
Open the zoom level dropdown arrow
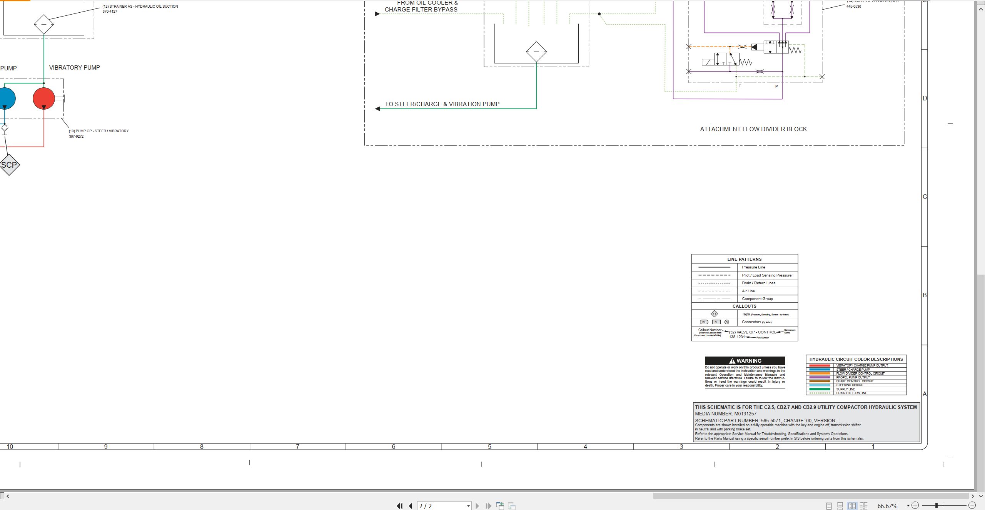908,506
